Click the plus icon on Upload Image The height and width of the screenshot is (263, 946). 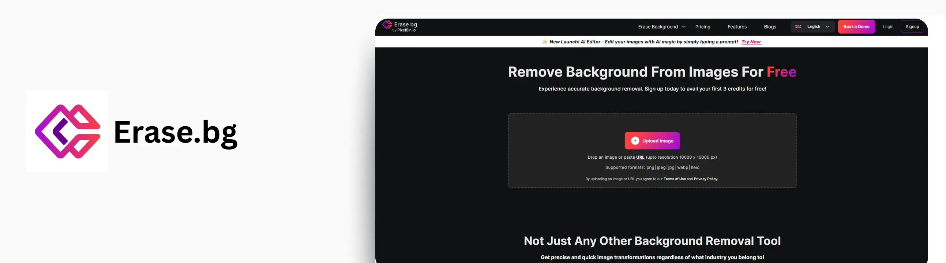tap(635, 141)
